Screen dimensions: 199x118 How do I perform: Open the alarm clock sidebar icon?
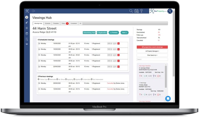[x=27, y=33]
